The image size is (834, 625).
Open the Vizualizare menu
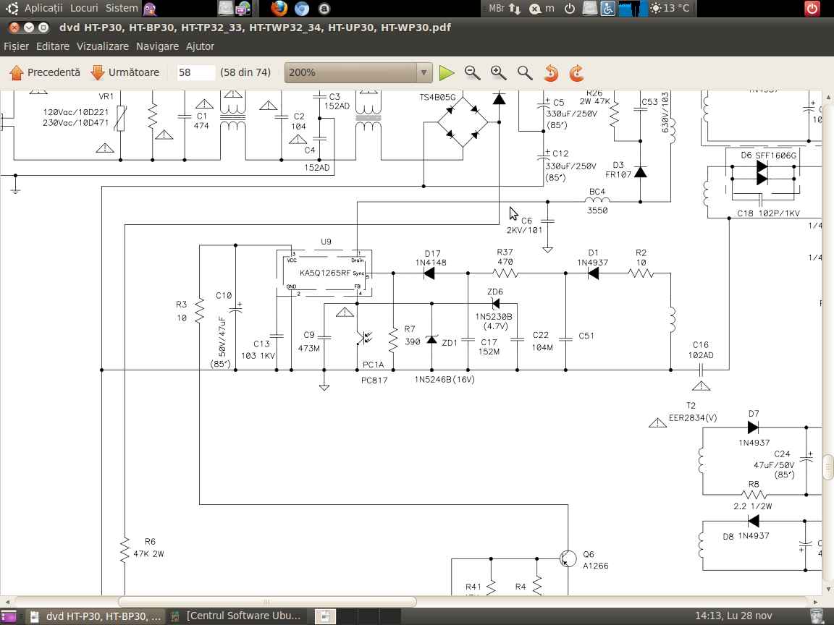pyautogui.click(x=102, y=46)
